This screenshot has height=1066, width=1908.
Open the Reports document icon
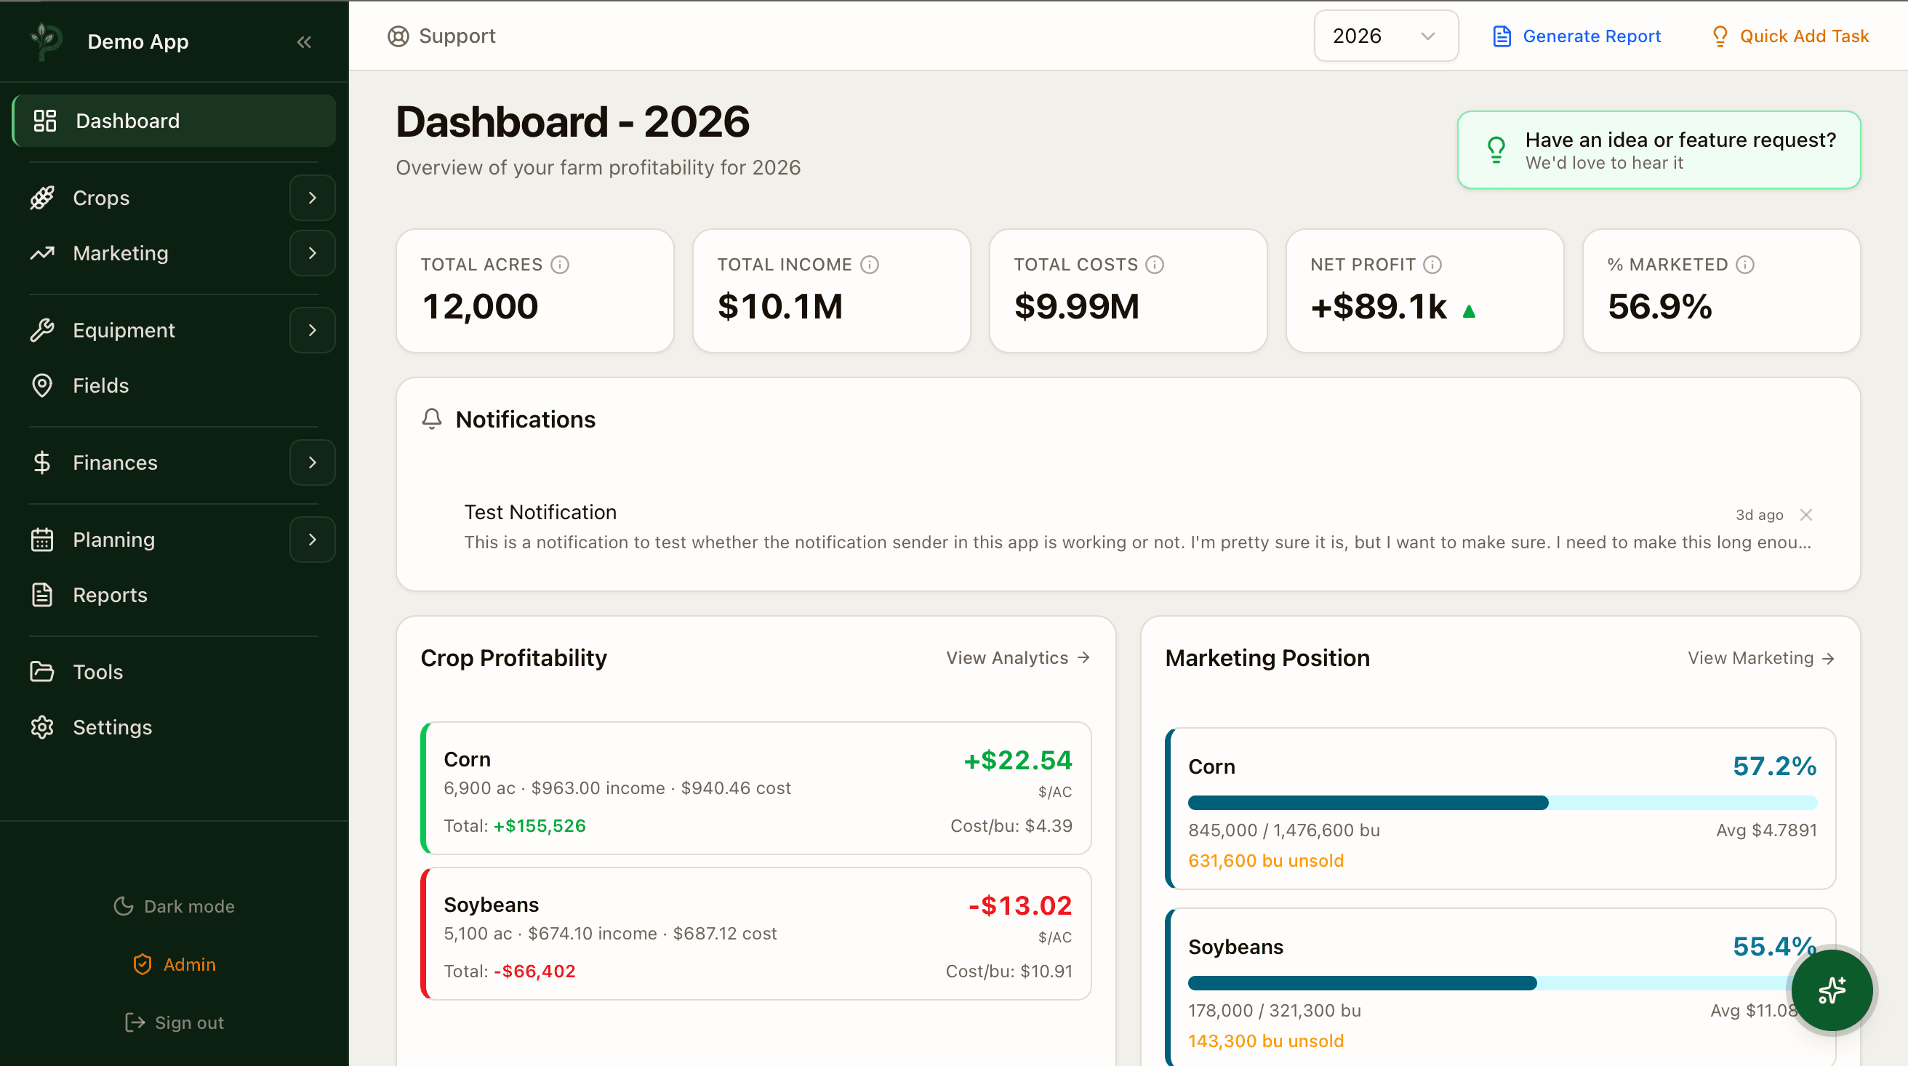click(43, 595)
